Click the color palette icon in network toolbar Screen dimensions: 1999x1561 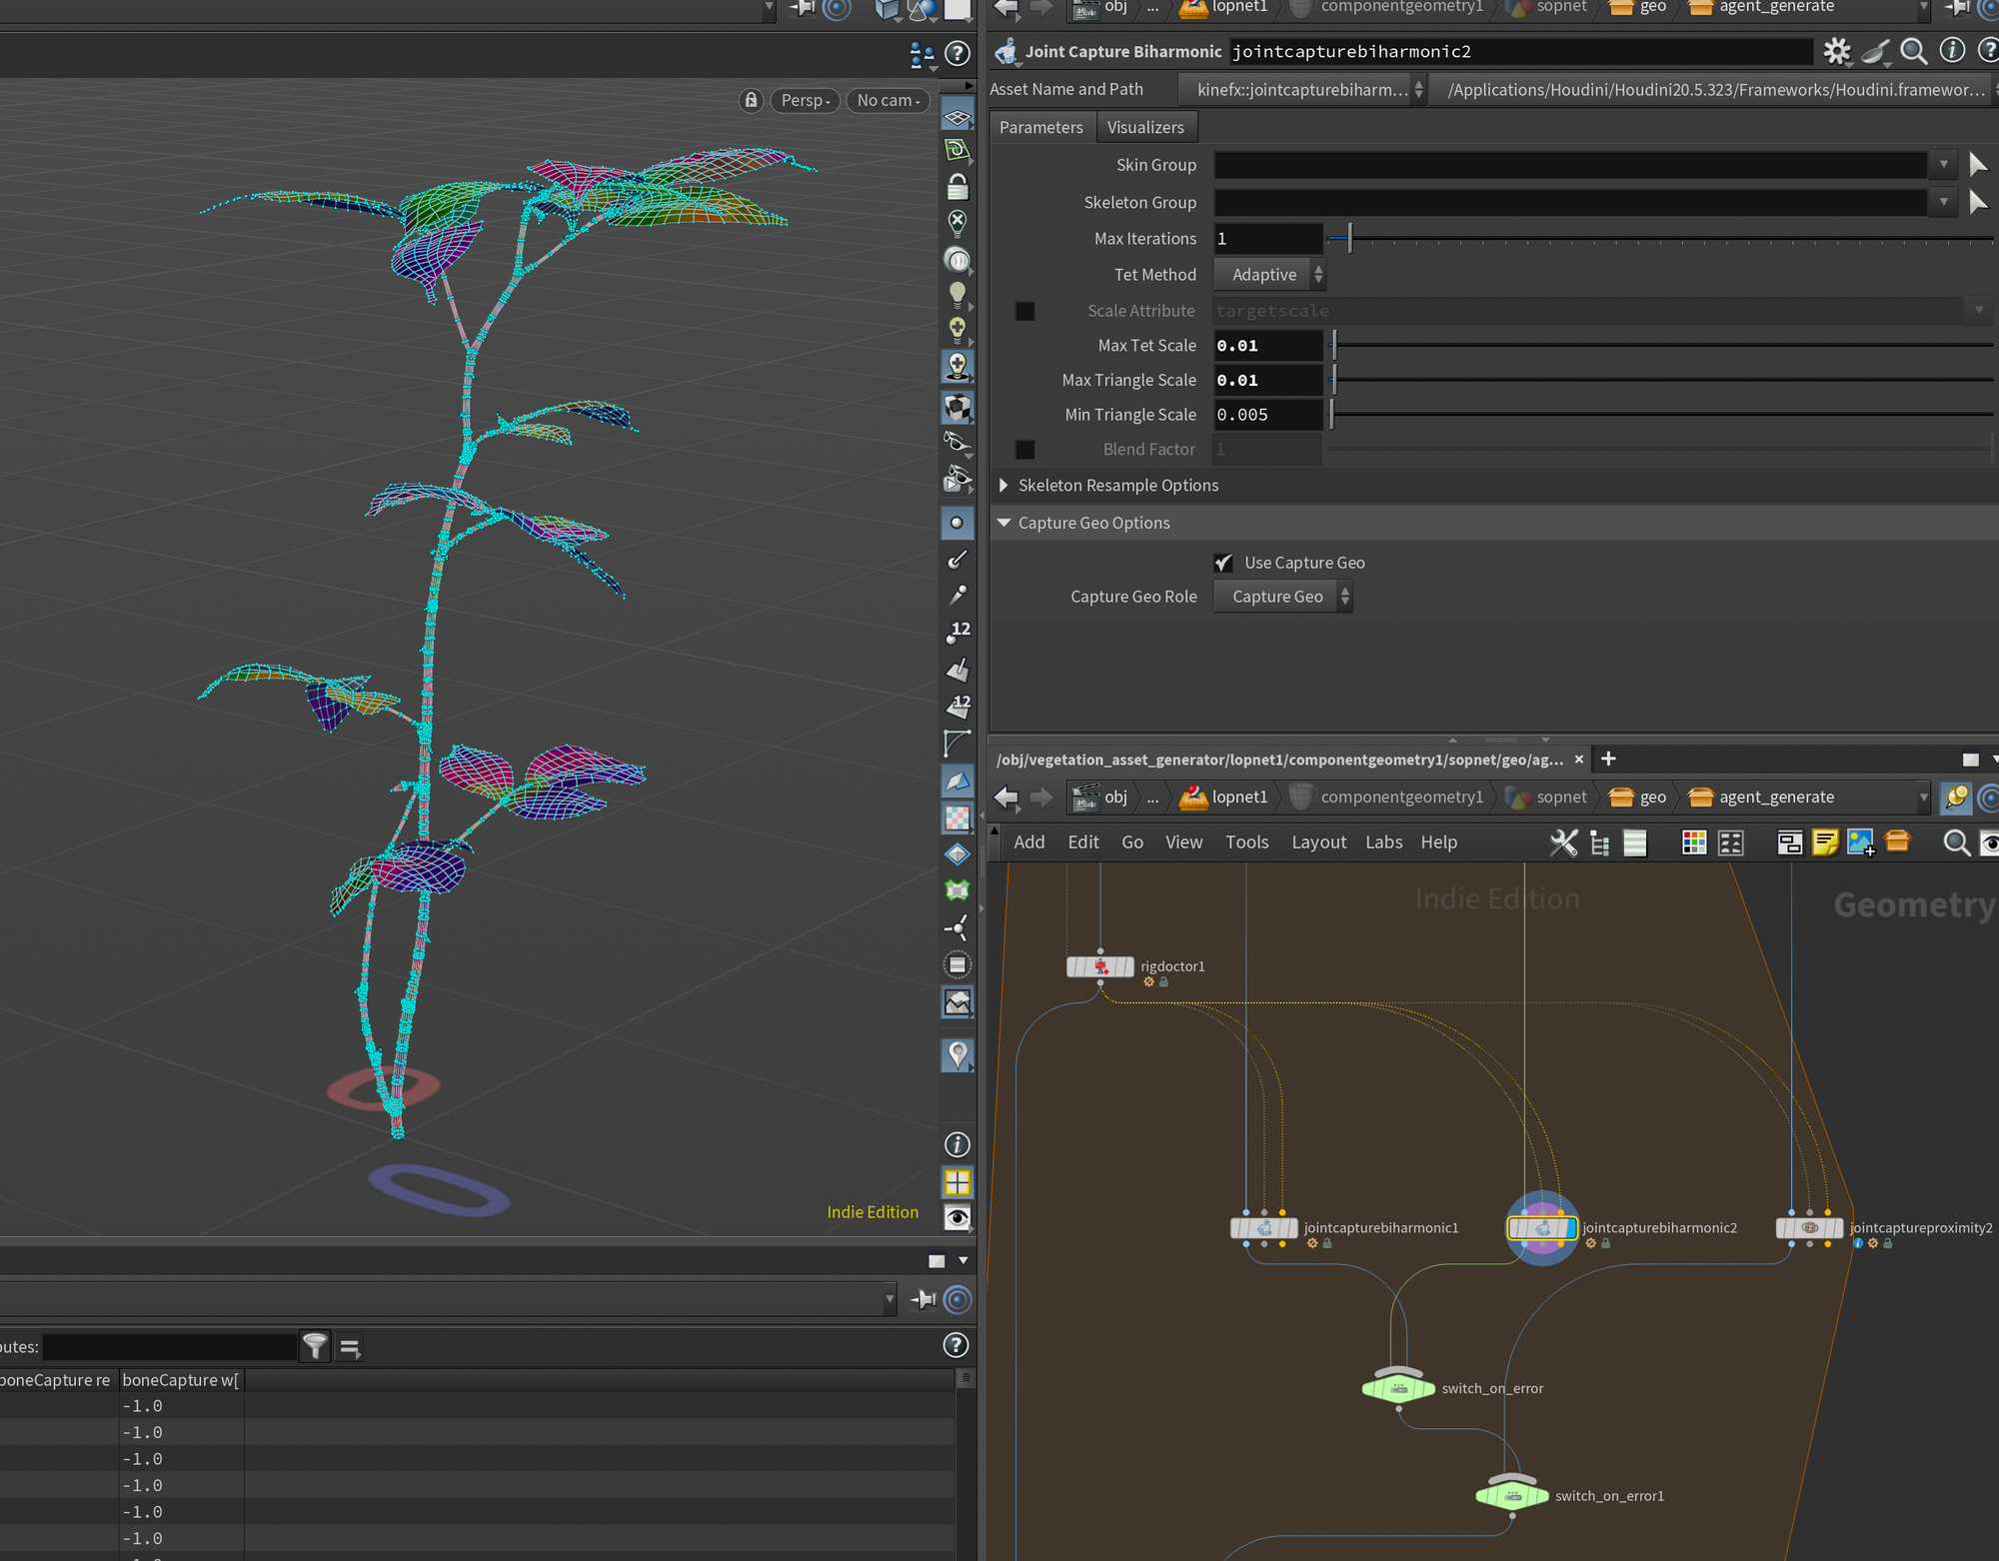pos(1694,842)
